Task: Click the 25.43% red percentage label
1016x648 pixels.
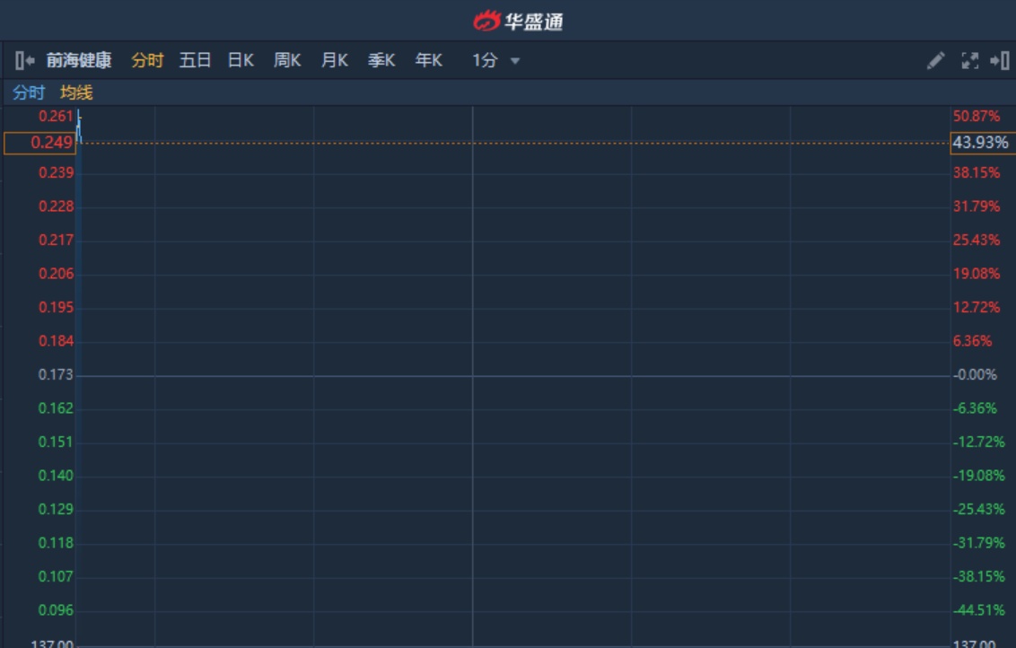Action: click(977, 241)
